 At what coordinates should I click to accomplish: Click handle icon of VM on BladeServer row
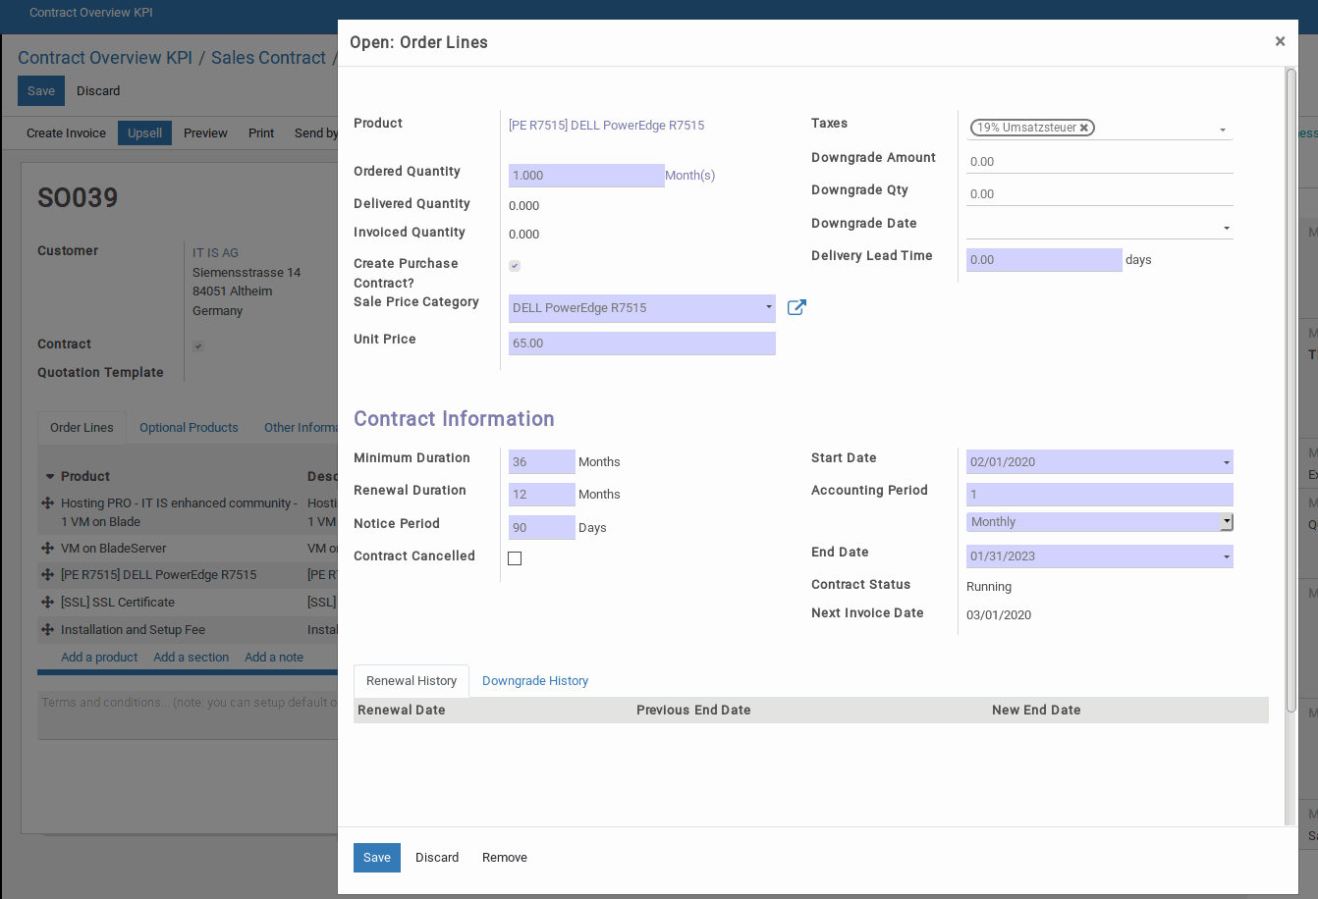coord(47,549)
